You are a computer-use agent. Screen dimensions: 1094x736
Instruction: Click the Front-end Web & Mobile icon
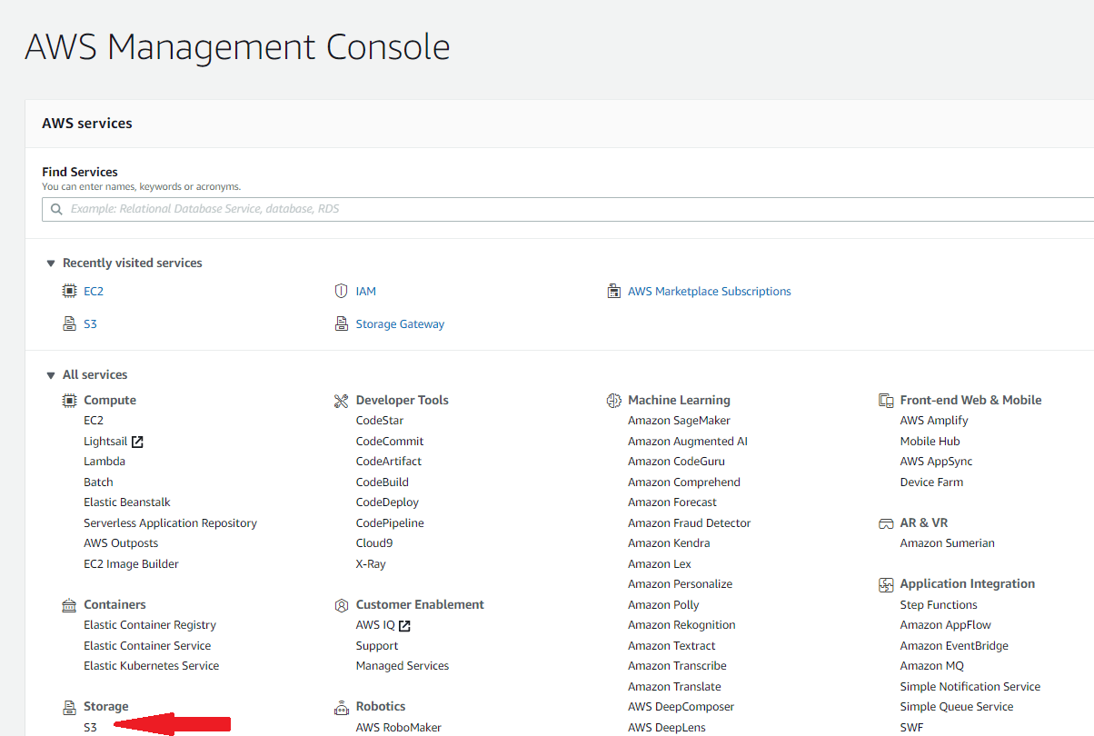(x=886, y=400)
